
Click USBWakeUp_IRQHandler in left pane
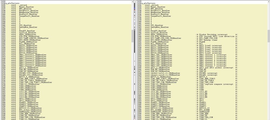[31, 112]
